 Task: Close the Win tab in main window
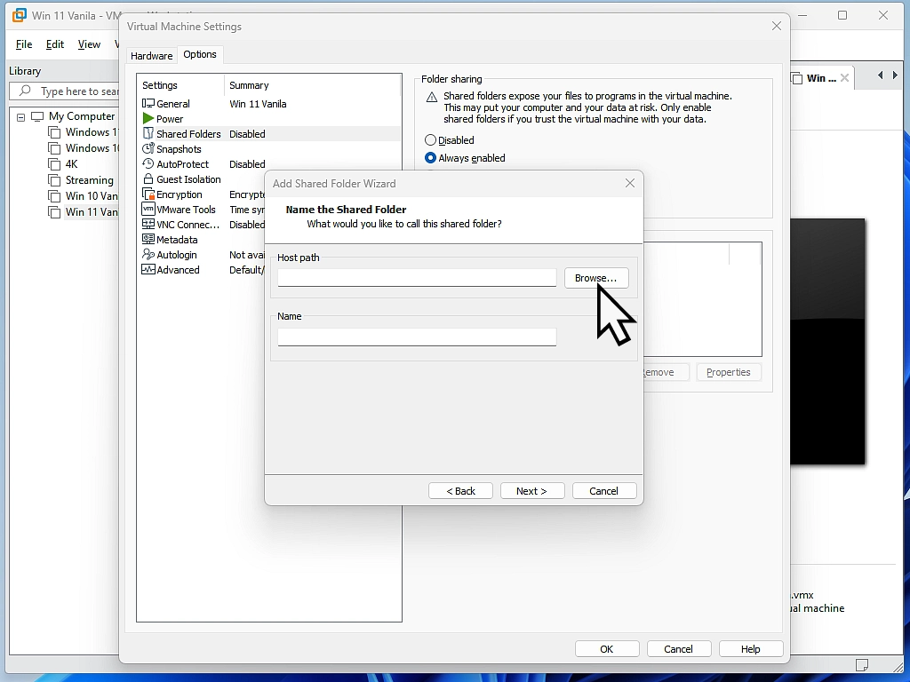845,78
